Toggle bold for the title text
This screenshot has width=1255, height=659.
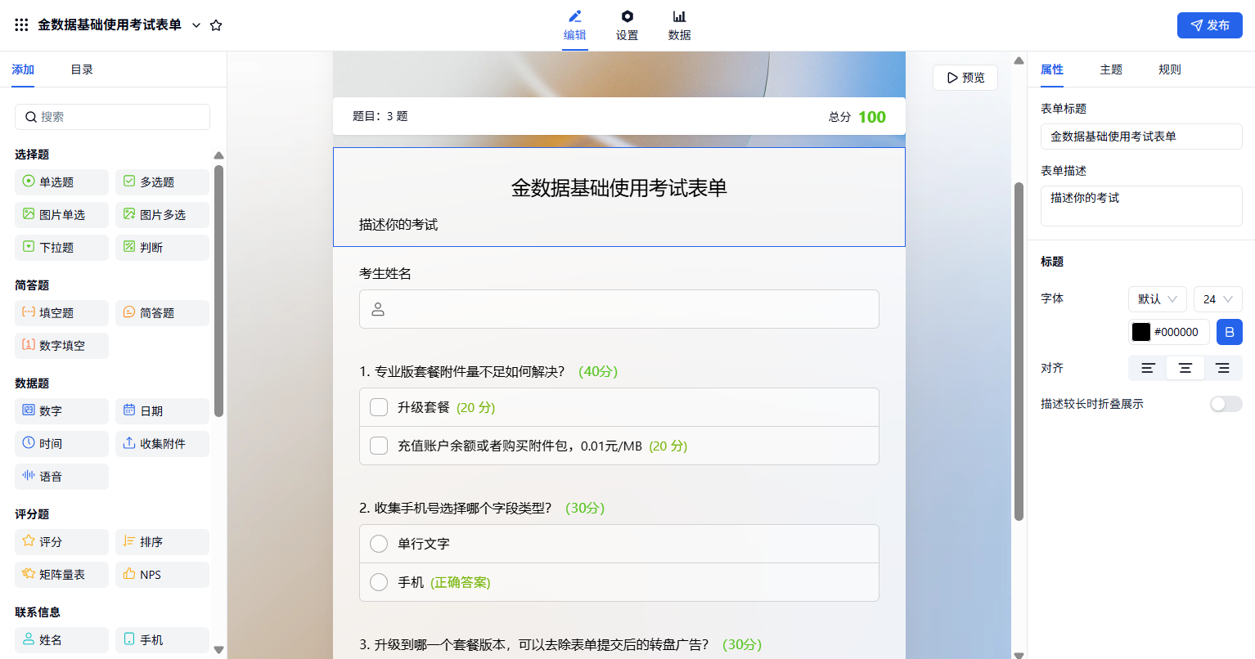click(1229, 332)
